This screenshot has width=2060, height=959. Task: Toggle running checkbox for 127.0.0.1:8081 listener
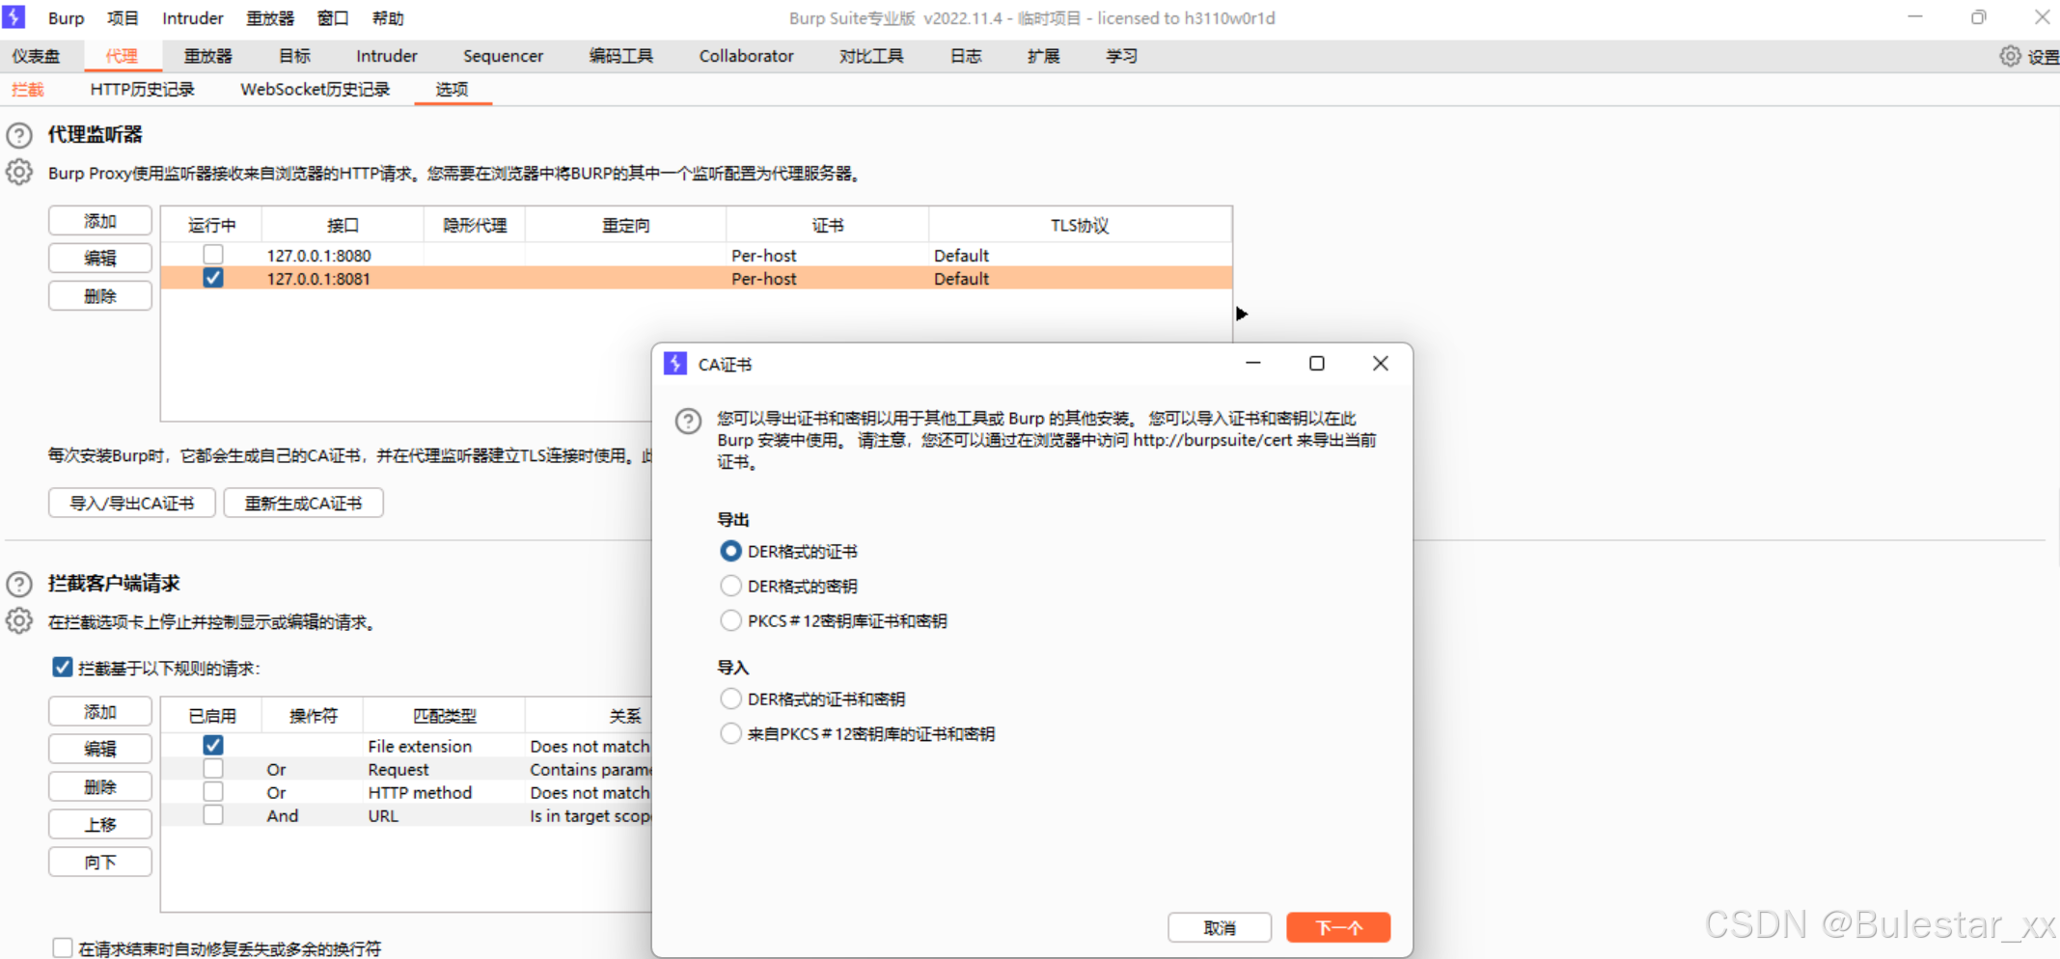pyautogui.click(x=213, y=278)
